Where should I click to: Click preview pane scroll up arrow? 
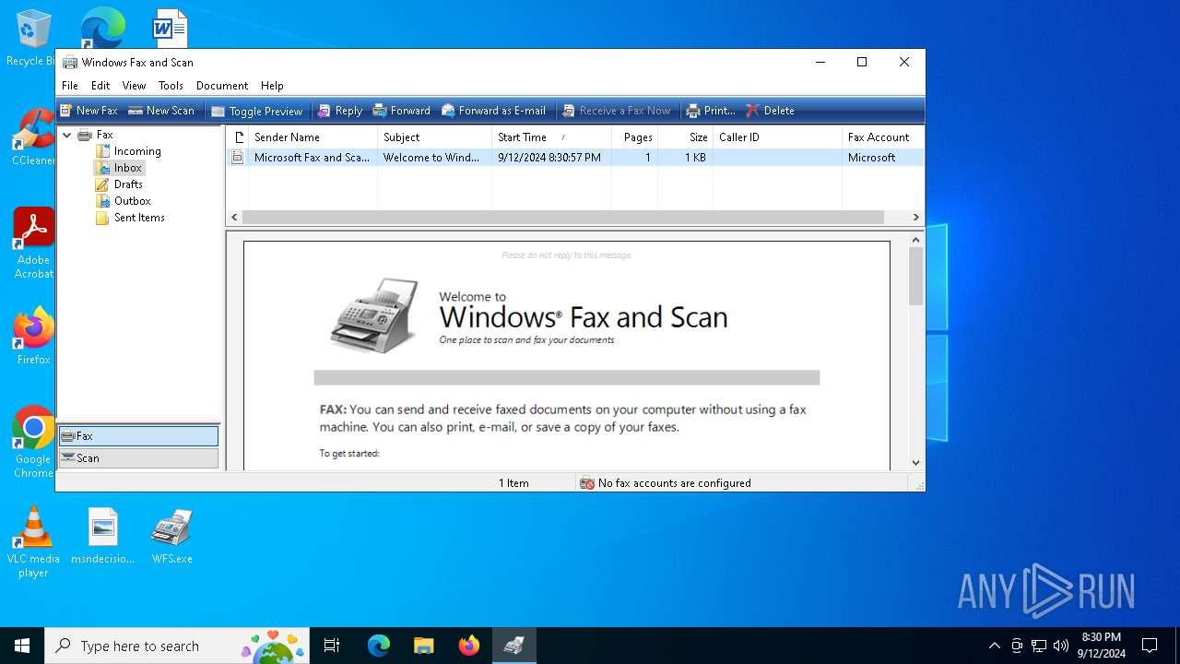coord(915,240)
